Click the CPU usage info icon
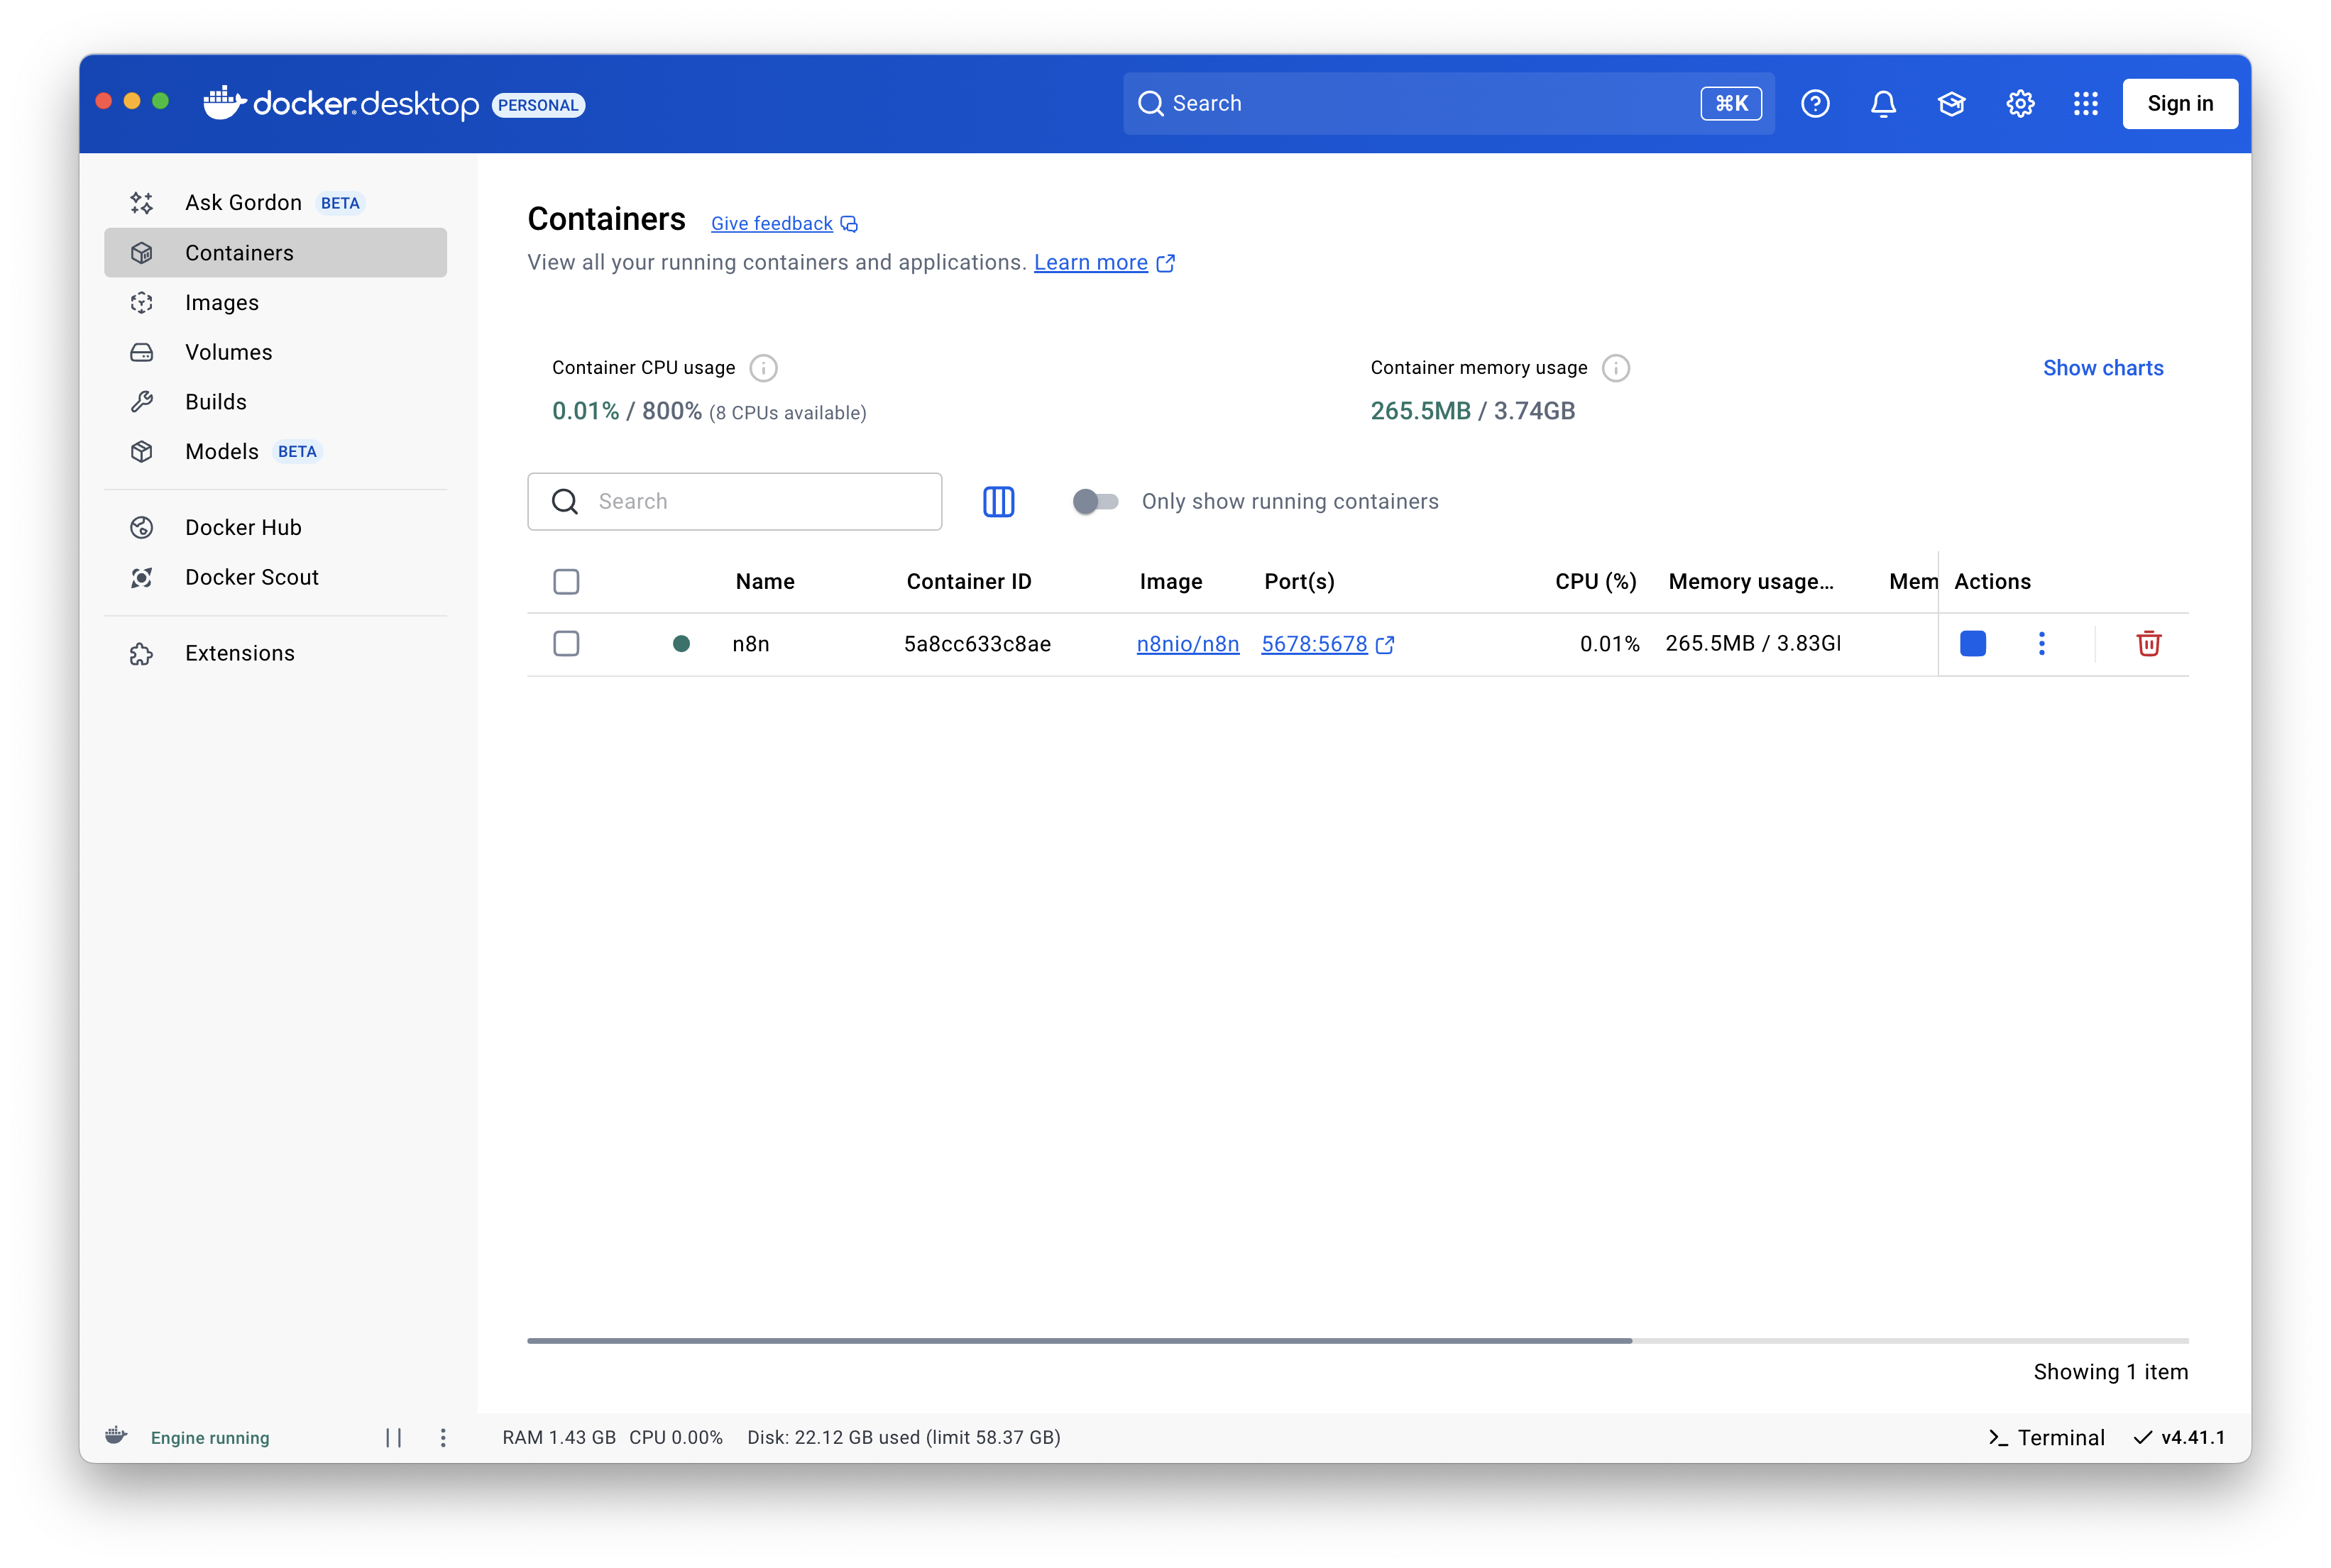 (x=763, y=368)
